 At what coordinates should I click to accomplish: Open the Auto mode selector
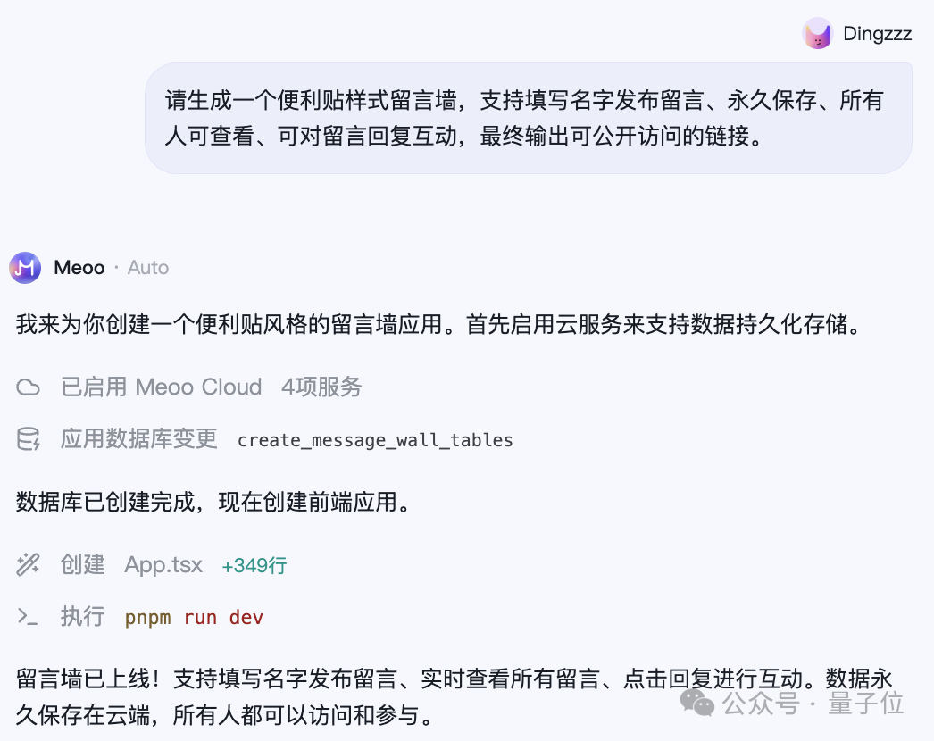(148, 267)
